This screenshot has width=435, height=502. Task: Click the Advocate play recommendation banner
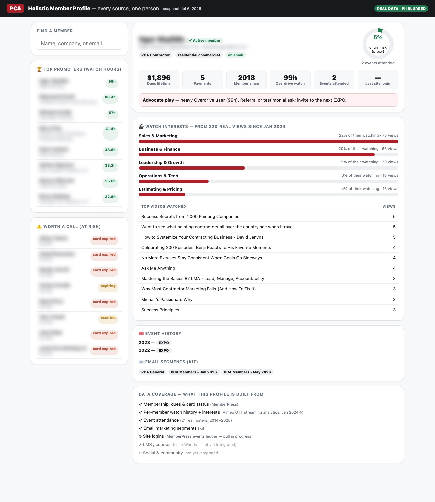pyautogui.click(x=268, y=100)
